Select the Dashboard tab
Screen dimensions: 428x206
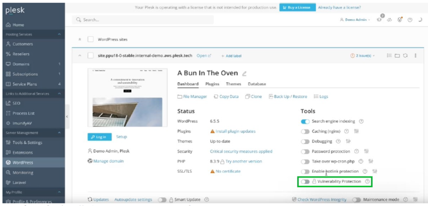click(x=188, y=84)
